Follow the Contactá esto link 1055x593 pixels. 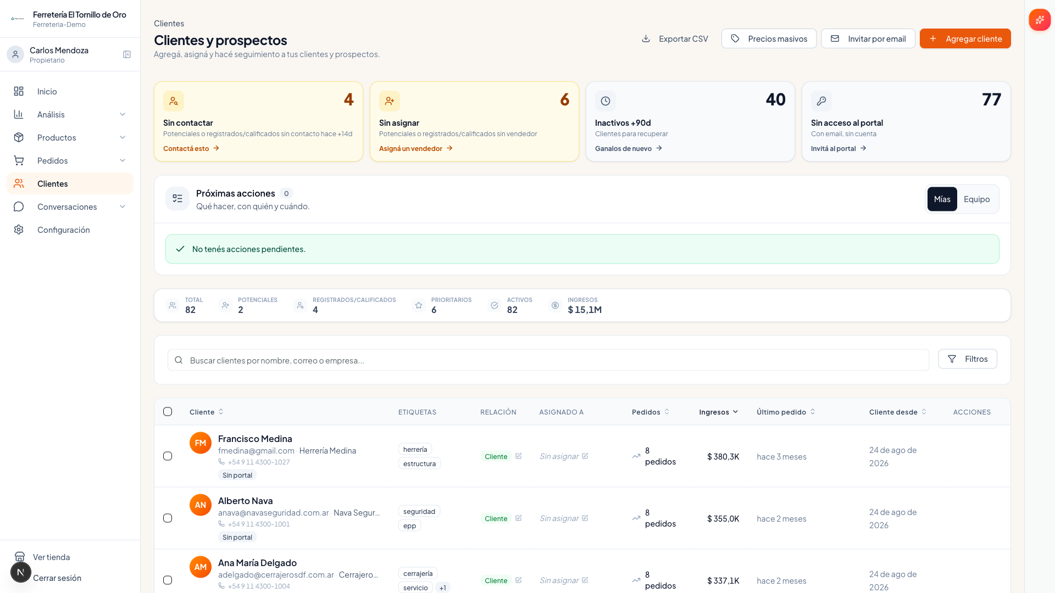tap(191, 148)
